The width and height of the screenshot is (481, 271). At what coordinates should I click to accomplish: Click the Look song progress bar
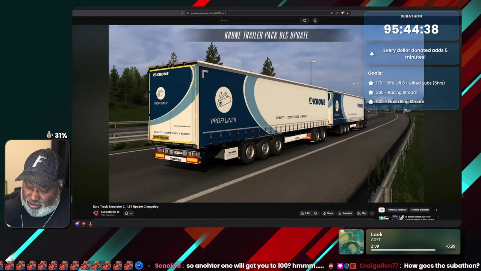(x=413, y=250)
